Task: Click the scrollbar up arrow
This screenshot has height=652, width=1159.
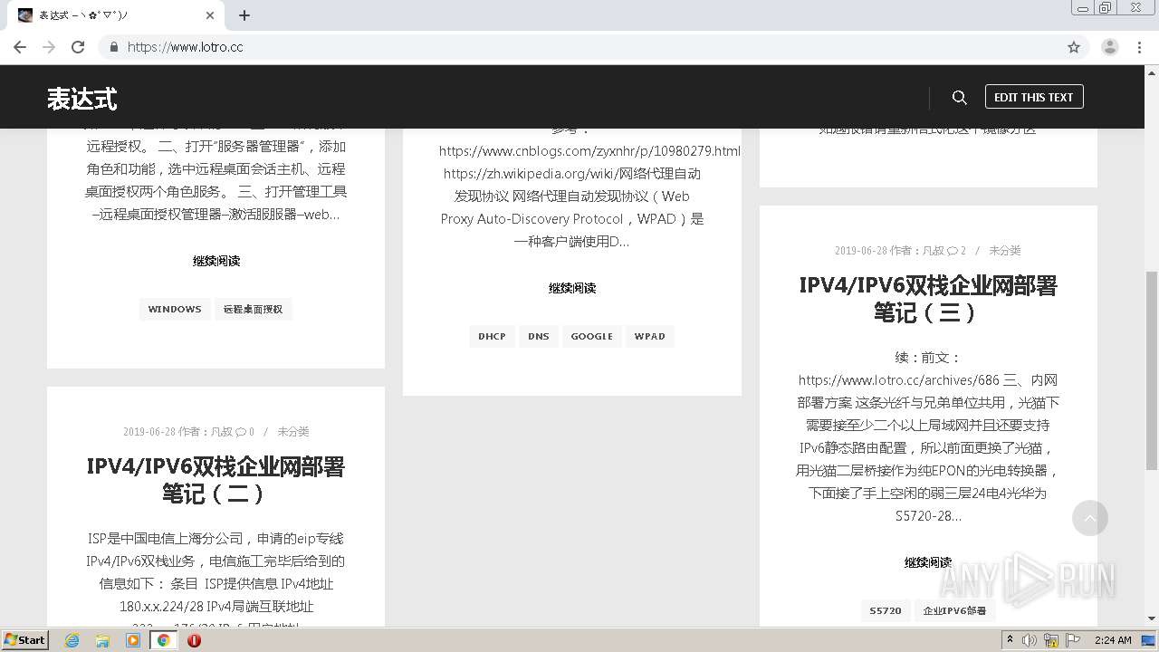Action: (1152, 72)
